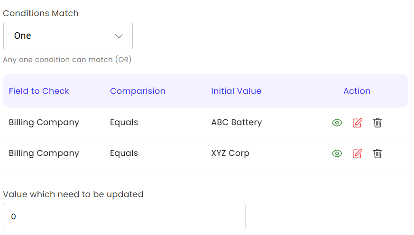This screenshot has height=235, width=414.
Task: Select the 'ABC Battery' initial value cell
Action: [x=236, y=122]
